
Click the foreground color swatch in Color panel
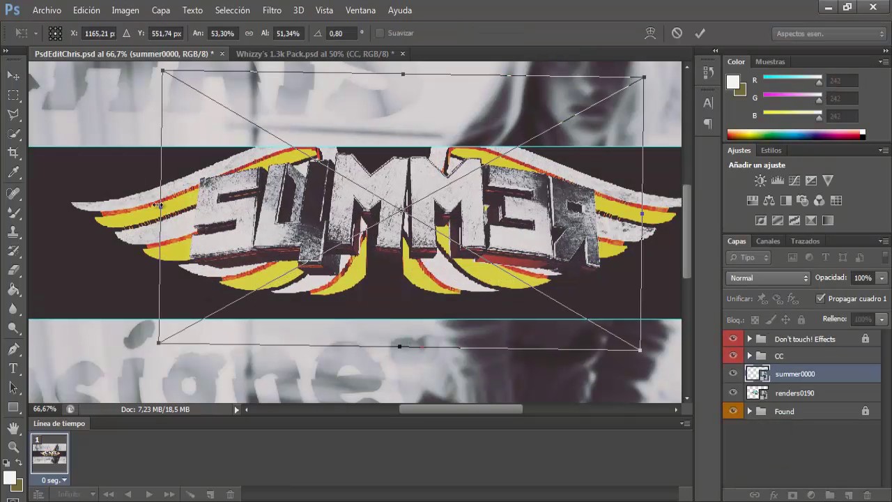(733, 82)
